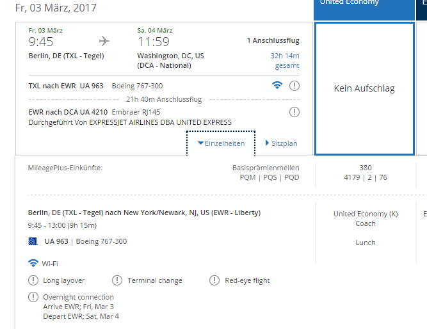Click warning icon next to UA 4210 flight
Image resolution: width=427 pixels, height=329 pixels.
click(294, 112)
